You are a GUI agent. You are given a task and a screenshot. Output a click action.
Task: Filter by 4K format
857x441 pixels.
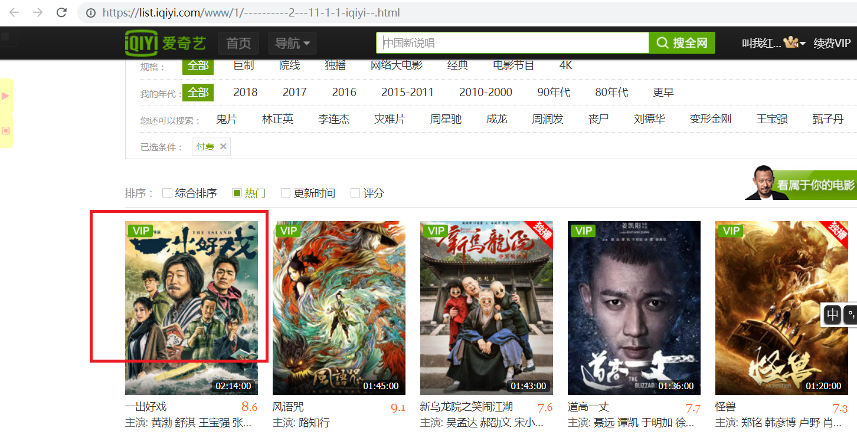click(566, 65)
